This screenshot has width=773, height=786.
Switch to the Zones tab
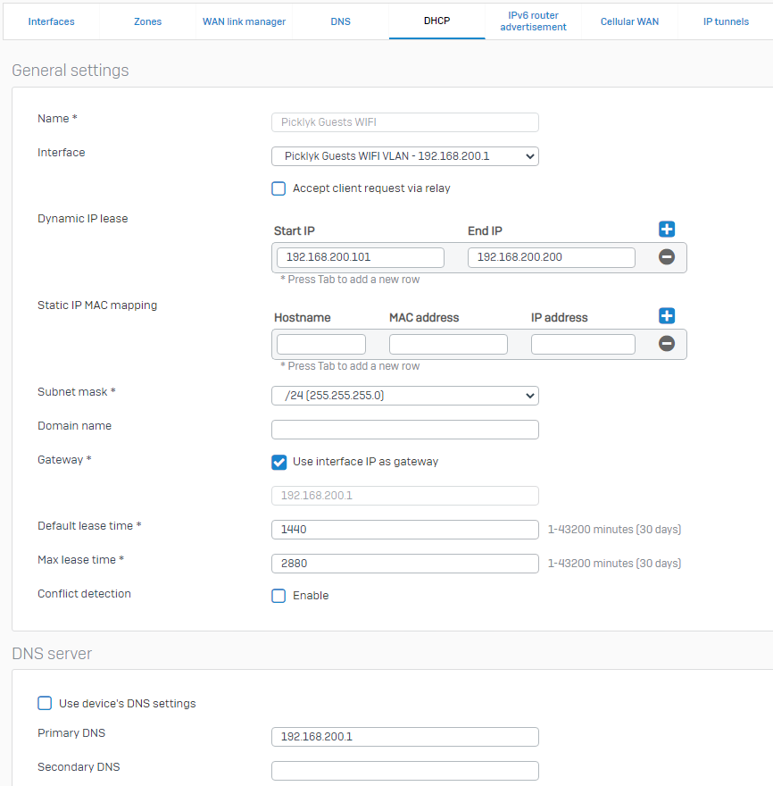[148, 21]
